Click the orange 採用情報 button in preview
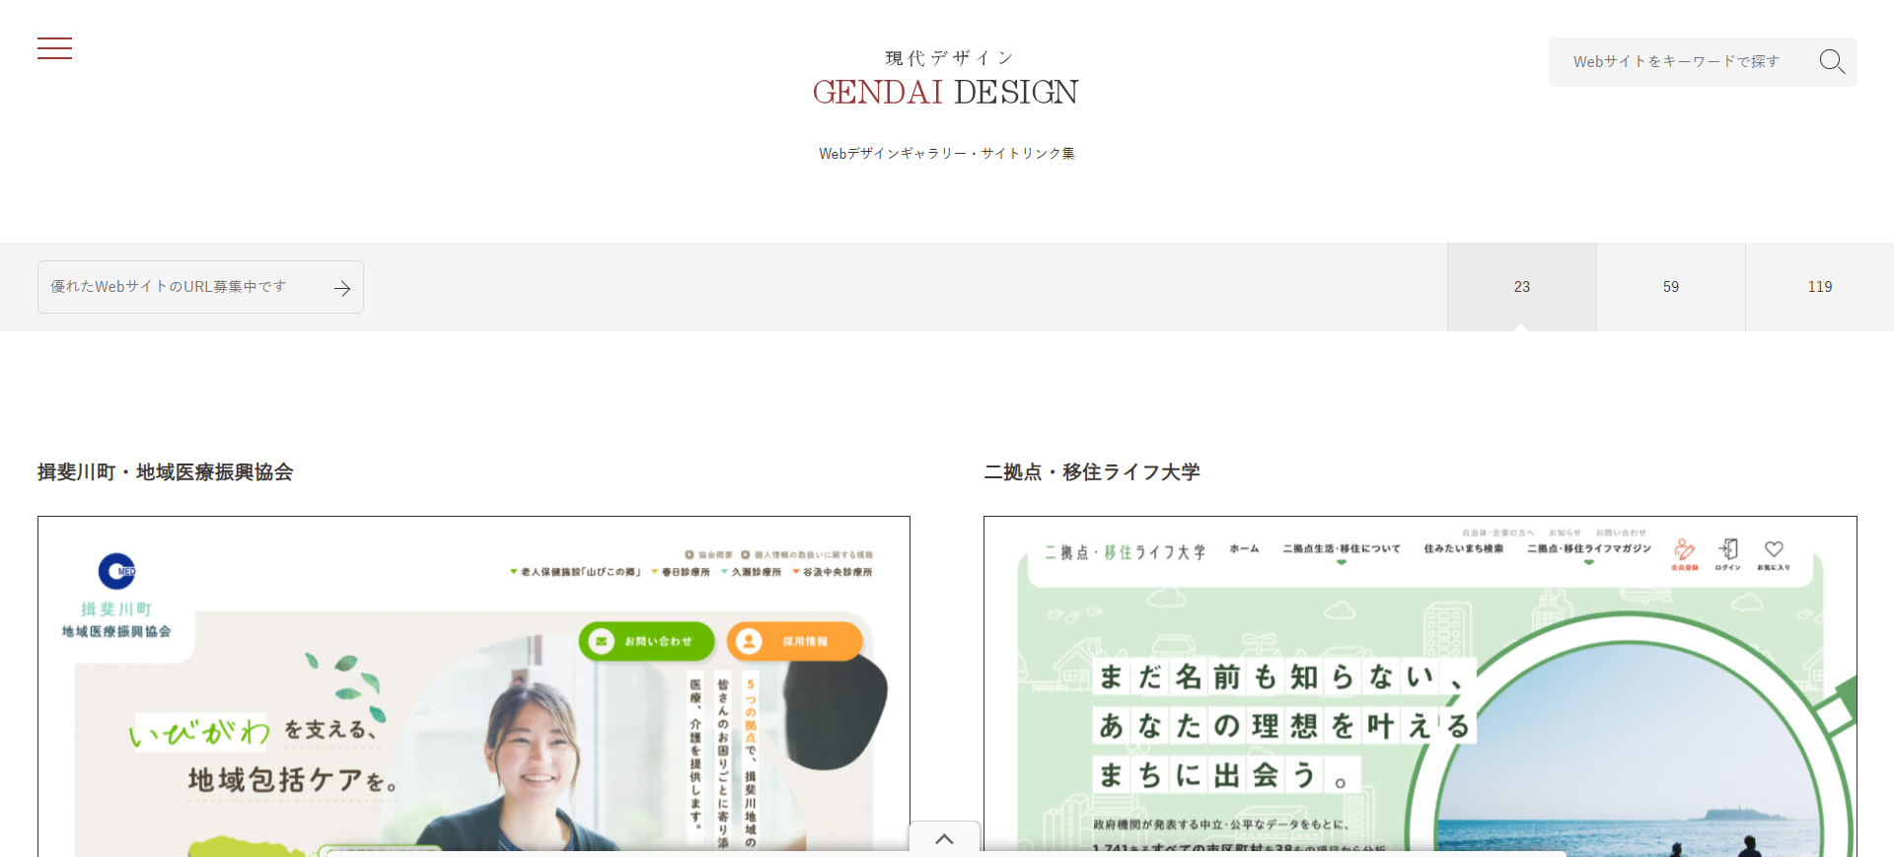The height and width of the screenshot is (857, 1894). pos(794,641)
